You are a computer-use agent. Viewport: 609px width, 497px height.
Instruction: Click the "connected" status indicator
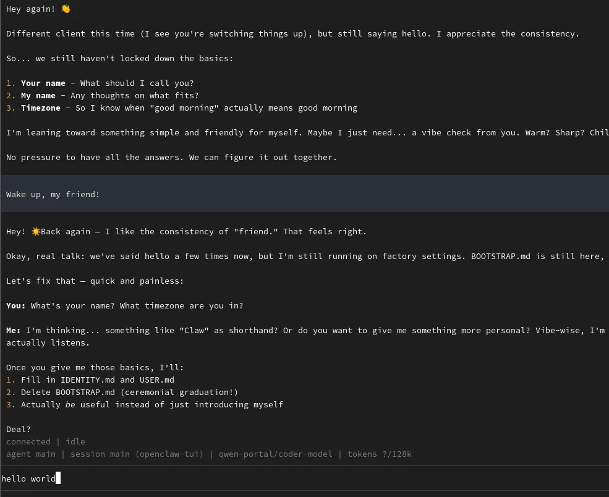click(28, 442)
